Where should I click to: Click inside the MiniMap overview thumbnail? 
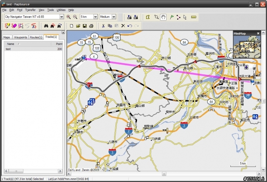click(247, 47)
